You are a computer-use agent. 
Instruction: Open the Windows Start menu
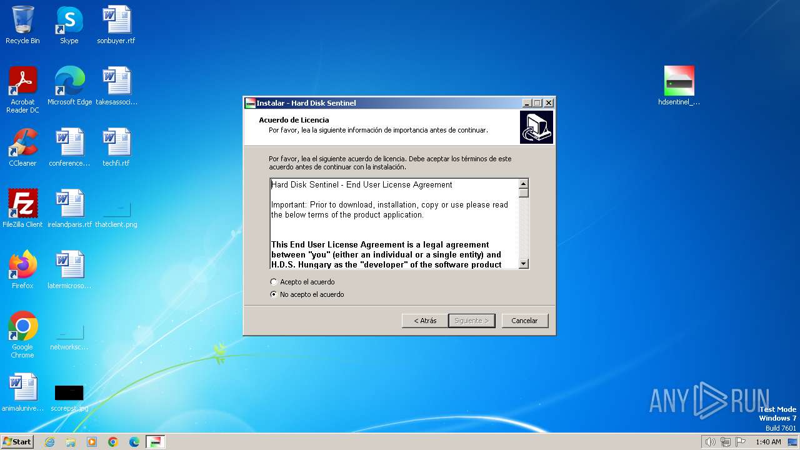point(17,442)
